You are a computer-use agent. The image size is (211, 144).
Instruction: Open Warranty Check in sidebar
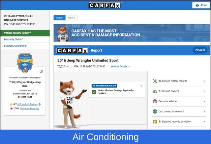pyautogui.click(x=14, y=39)
